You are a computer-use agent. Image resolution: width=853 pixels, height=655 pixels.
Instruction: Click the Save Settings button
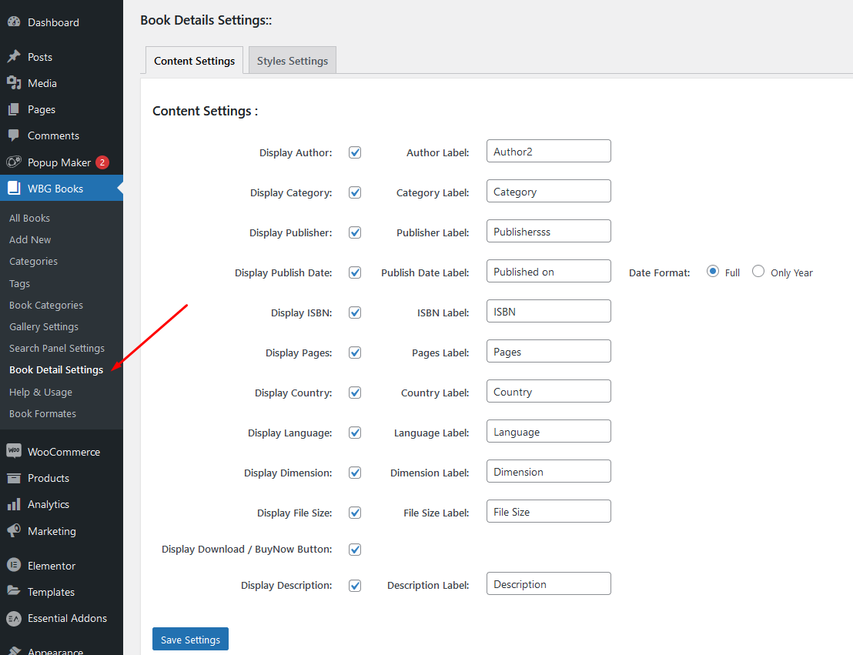(190, 640)
